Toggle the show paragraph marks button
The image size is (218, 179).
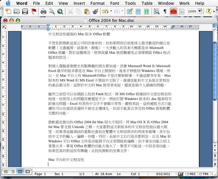(x=165, y=12)
